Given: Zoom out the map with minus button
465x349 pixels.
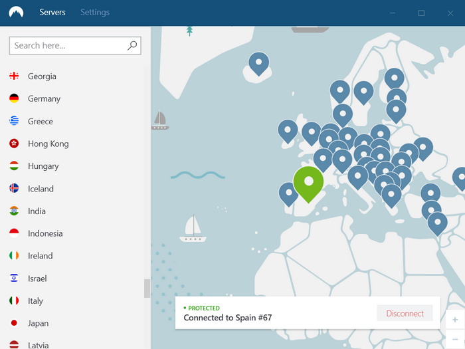Looking at the screenshot, I should pos(455,339).
